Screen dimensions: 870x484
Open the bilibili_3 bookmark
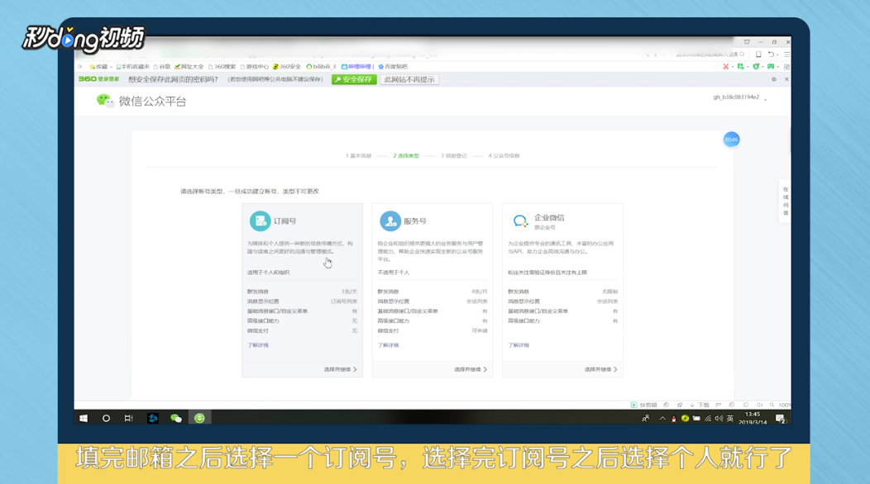(x=321, y=67)
